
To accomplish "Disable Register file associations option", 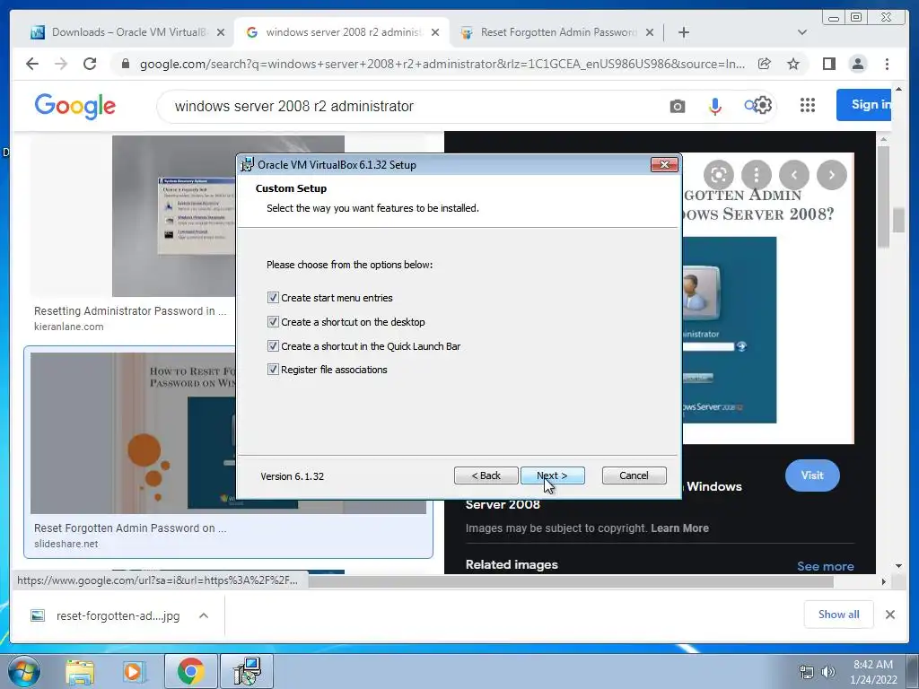I will coord(273,369).
